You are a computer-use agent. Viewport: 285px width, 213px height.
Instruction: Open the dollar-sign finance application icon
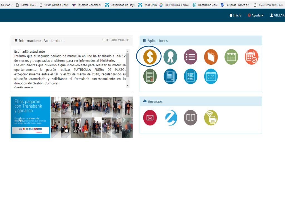(x=150, y=57)
